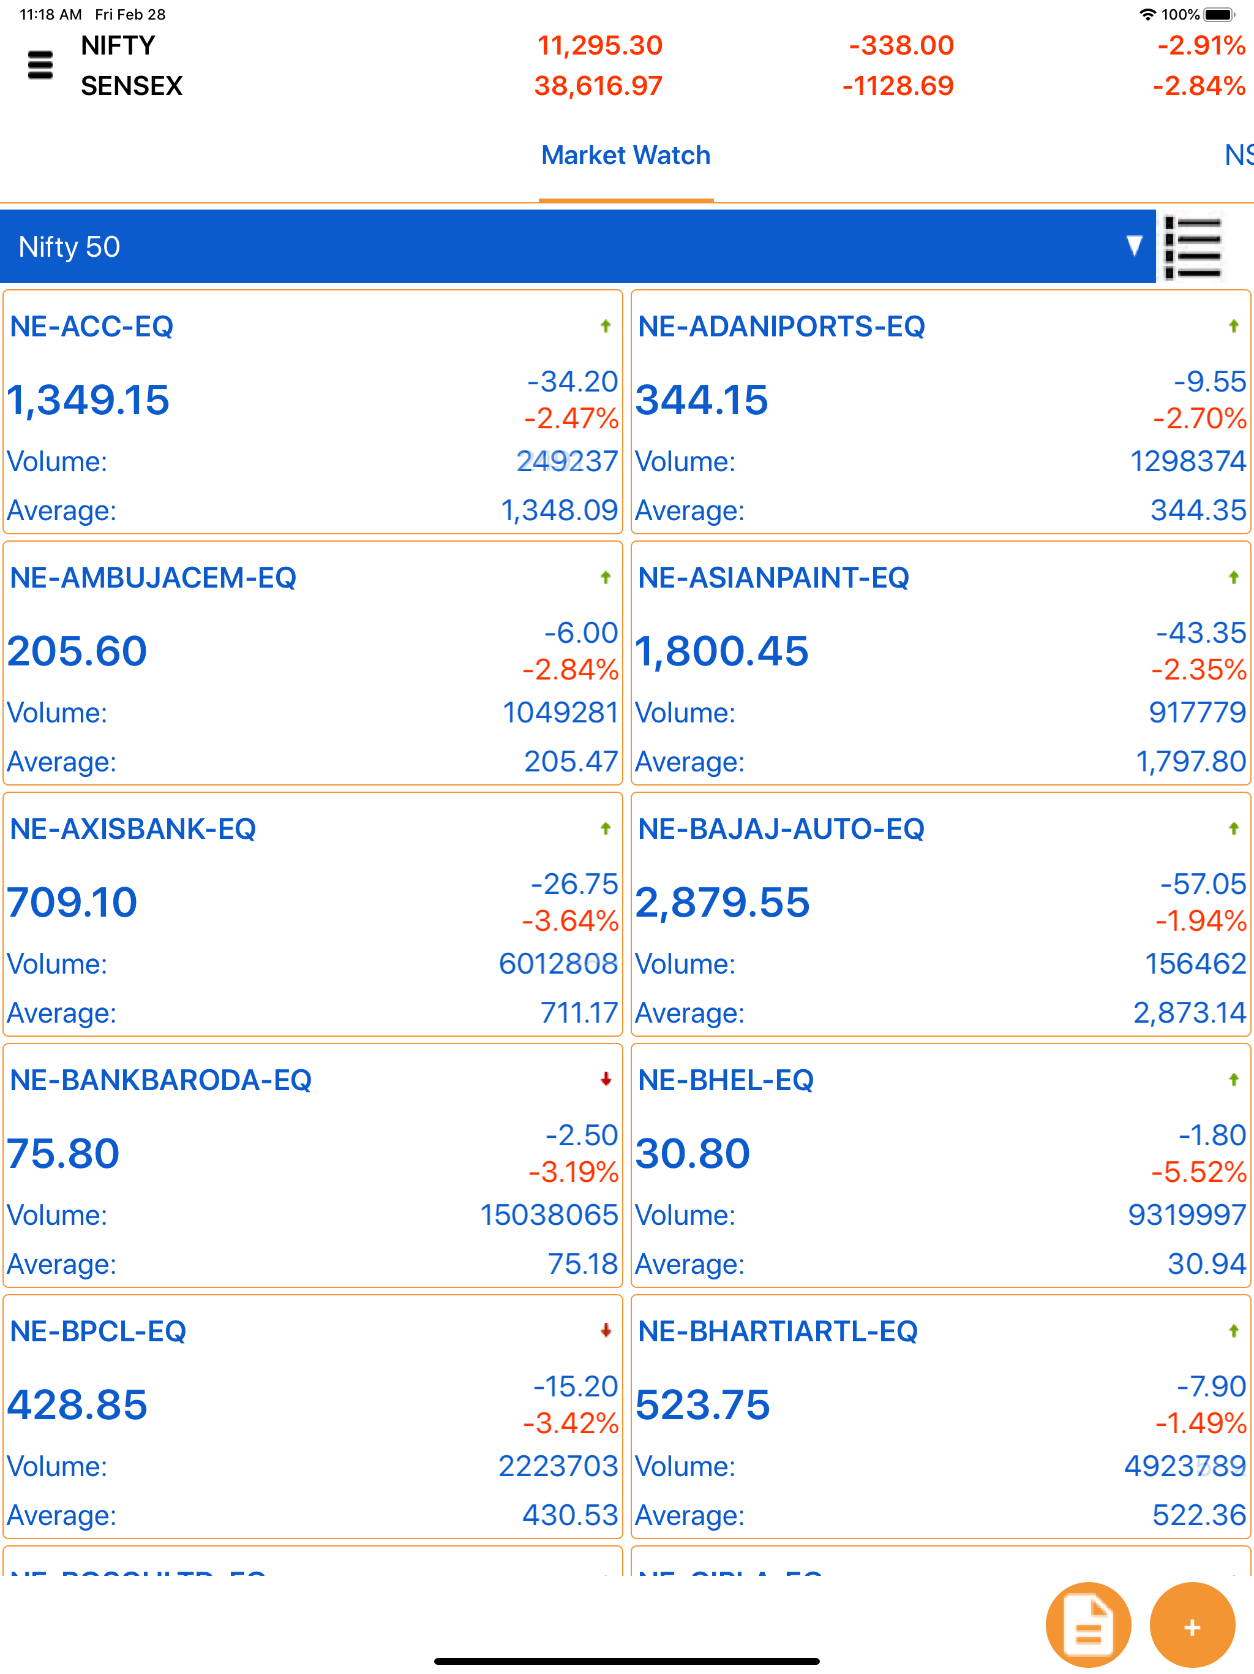
Task: Click BPCL price 428.85
Action: (77, 1404)
